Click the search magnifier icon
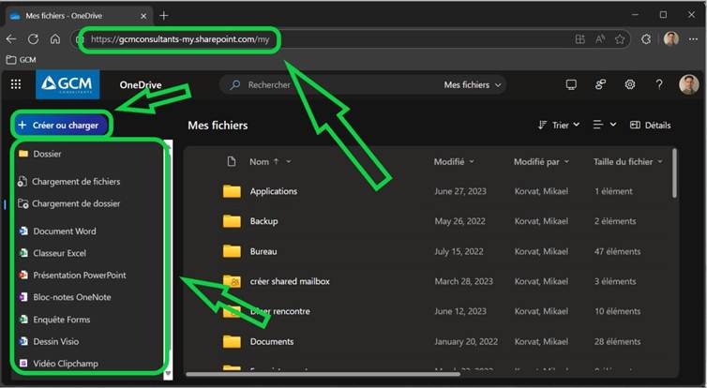The image size is (707, 388). [x=235, y=84]
